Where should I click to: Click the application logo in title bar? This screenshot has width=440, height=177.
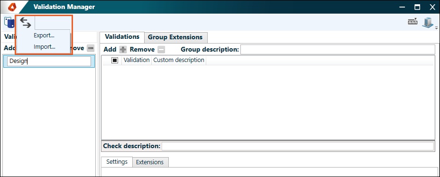tap(12, 7)
